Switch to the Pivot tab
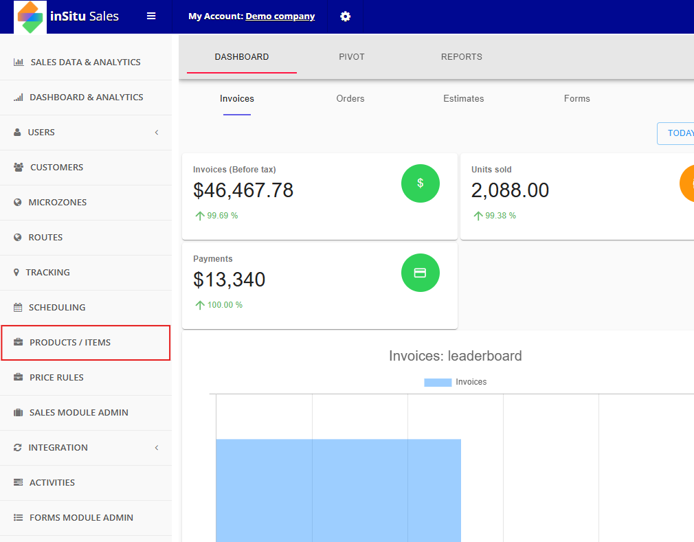694x542 pixels. [x=351, y=57]
